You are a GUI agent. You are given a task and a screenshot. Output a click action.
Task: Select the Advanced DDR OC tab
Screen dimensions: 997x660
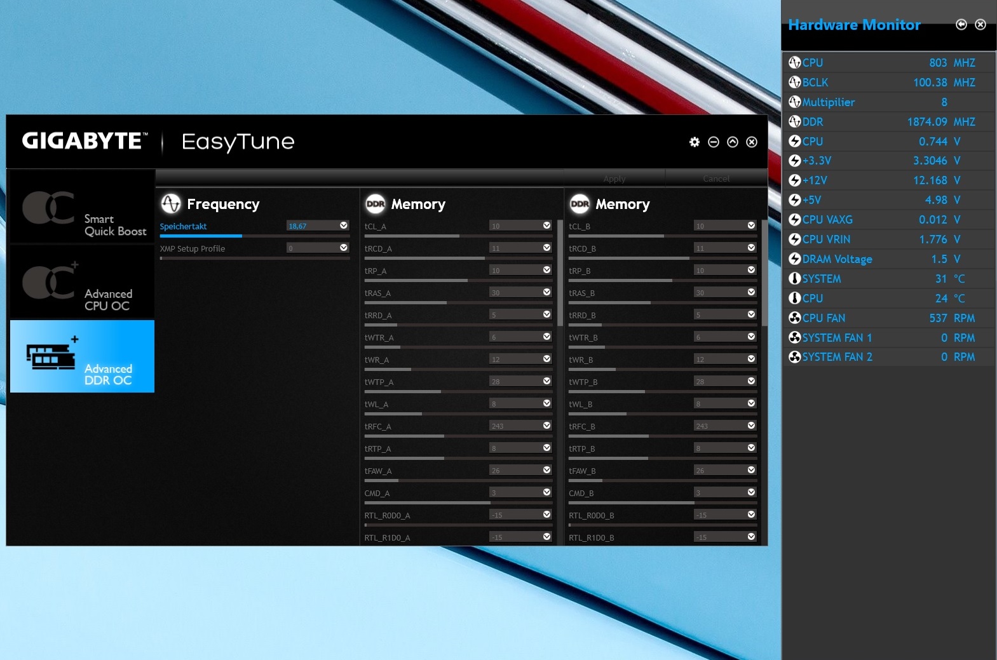coord(82,356)
